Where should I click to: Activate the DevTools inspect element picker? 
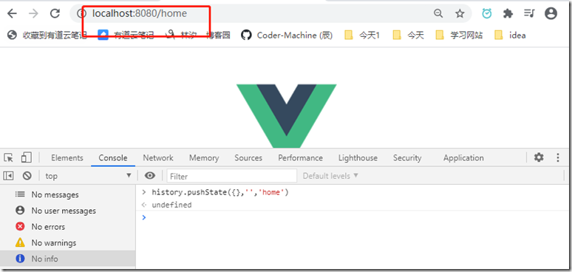point(9,158)
